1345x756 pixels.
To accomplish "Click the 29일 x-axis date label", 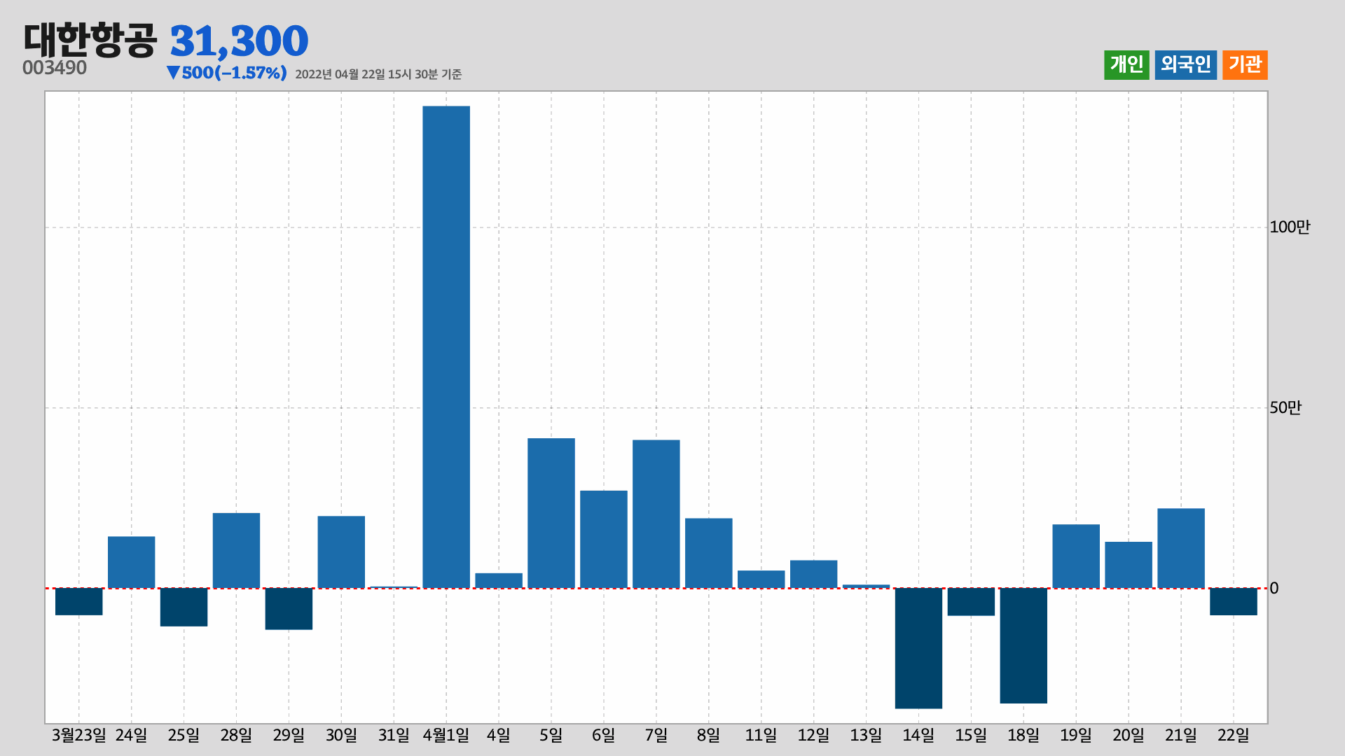I will pyautogui.click(x=289, y=736).
